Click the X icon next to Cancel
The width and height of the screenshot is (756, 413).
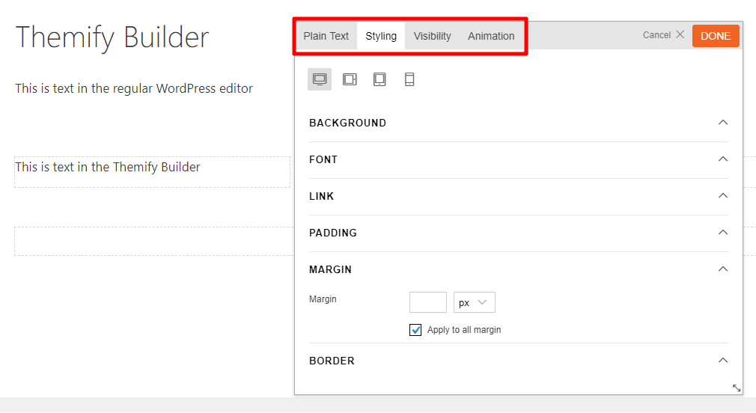(680, 34)
